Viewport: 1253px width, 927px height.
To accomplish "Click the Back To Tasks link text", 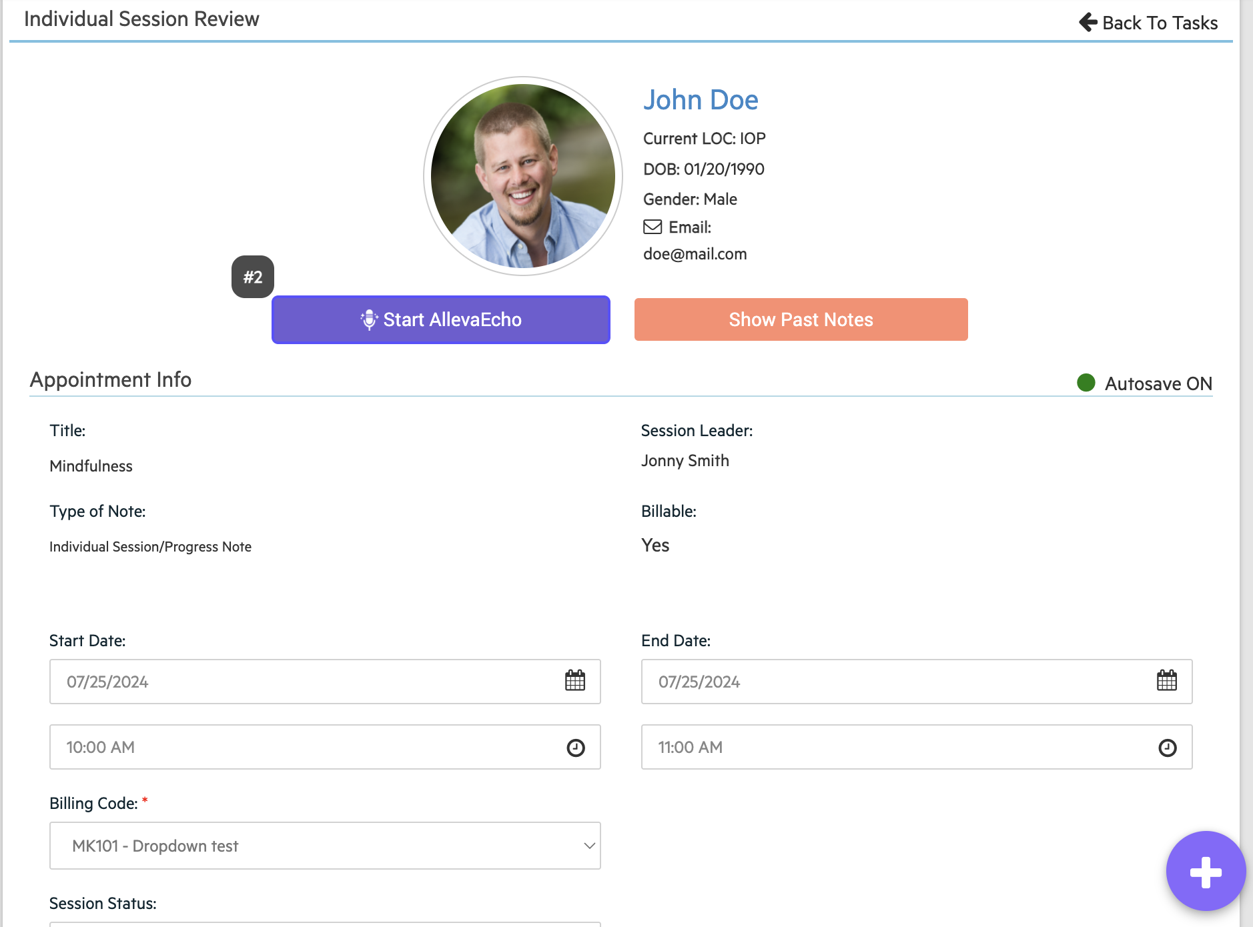I will click(1160, 23).
